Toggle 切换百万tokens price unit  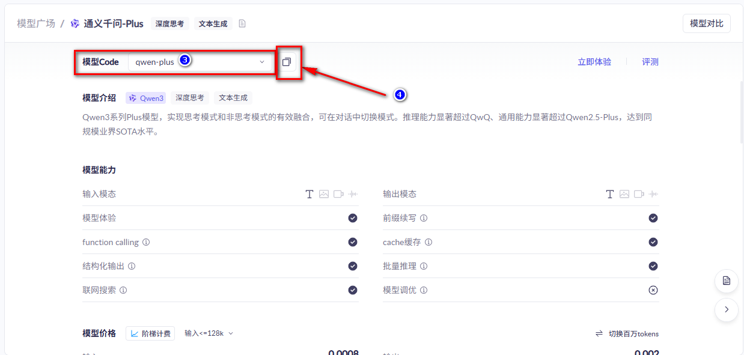pyautogui.click(x=627, y=333)
